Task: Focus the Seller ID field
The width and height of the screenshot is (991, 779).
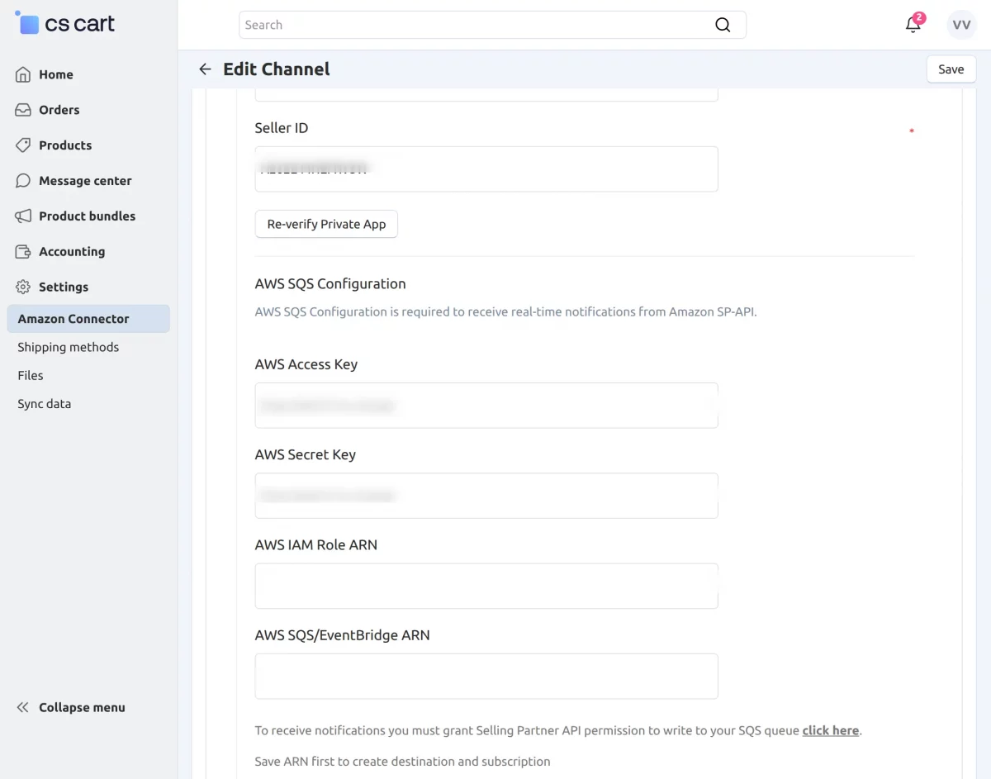Action: point(486,169)
